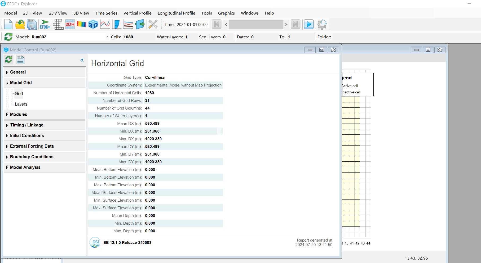Viewport: 481px width, 263px height.
Task: Open the 2DV rainbow slice view
Action: (x=81, y=24)
